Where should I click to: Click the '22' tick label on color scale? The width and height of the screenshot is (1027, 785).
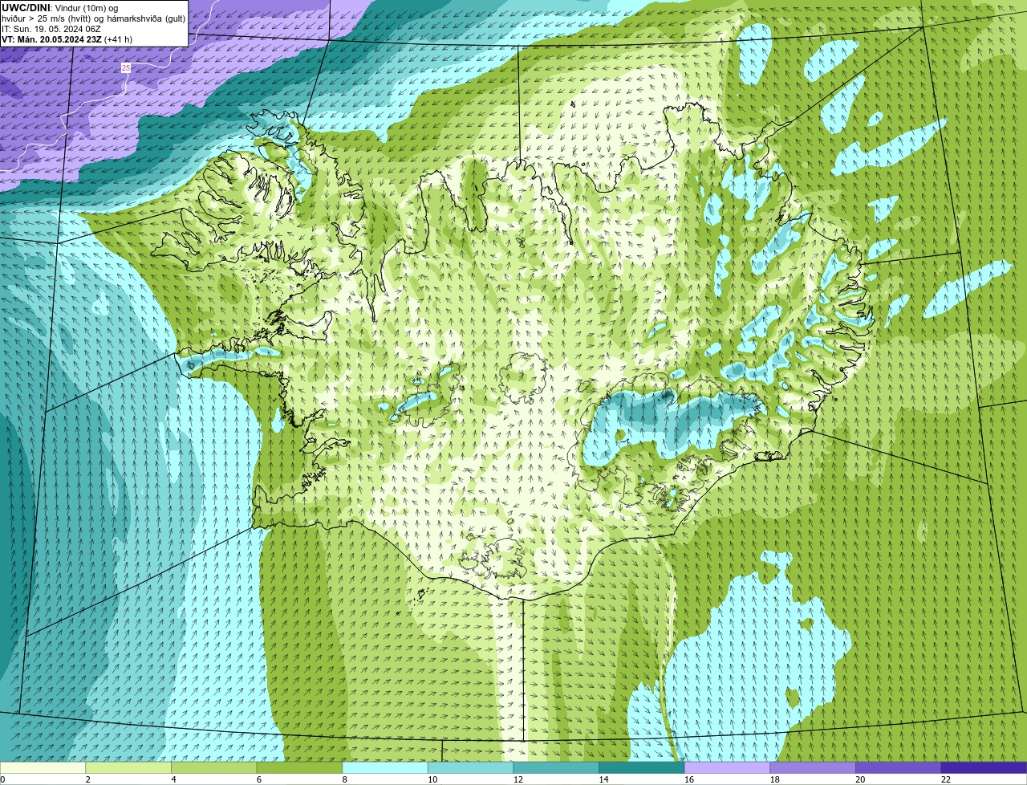[946, 779]
